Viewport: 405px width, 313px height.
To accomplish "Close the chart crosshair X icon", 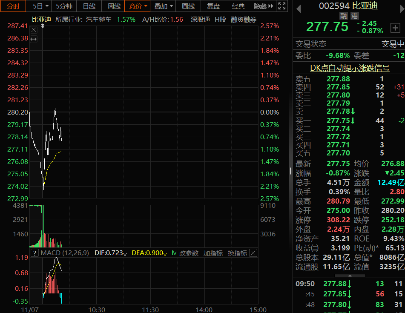I will [34, 30].
